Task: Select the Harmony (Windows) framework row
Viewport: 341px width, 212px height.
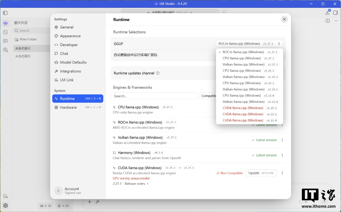Action: point(198,155)
